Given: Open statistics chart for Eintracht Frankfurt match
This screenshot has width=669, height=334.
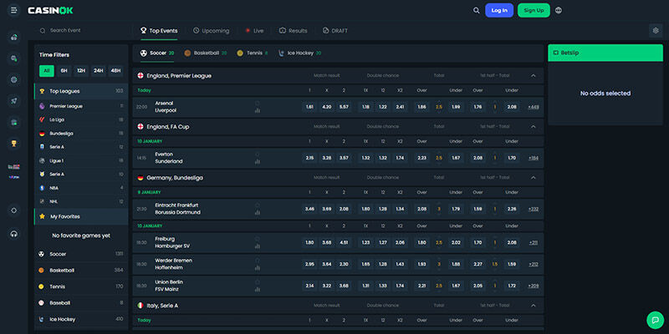Looking at the screenshot, I should pyautogui.click(x=258, y=213).
